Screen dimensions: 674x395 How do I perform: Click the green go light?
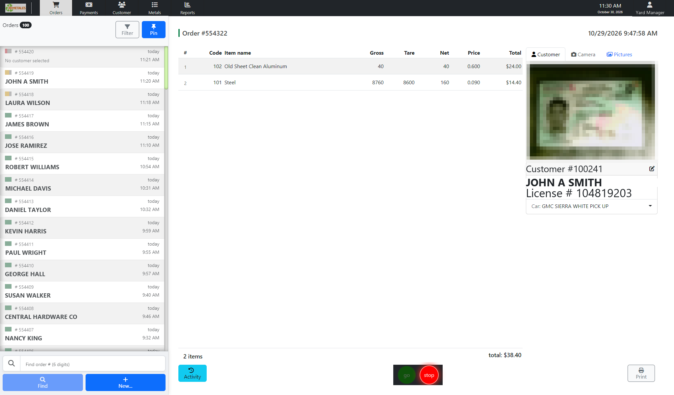point(407,375)
